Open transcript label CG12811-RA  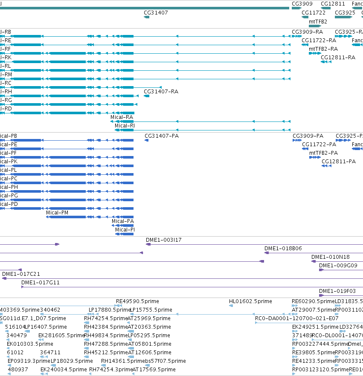(338, 57)
